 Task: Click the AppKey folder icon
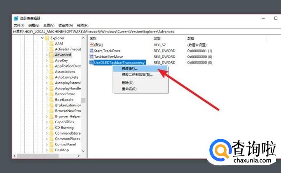tap(52, 61)
